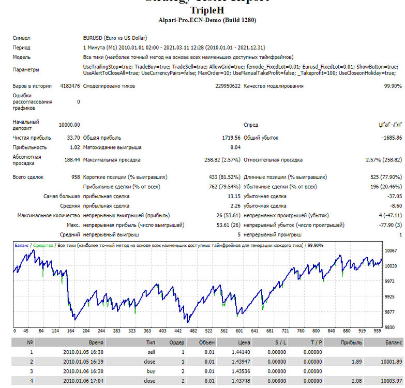
Task: Click the maximal consecutive loss value -77.90 (3)
Action: tap(391, 225)
